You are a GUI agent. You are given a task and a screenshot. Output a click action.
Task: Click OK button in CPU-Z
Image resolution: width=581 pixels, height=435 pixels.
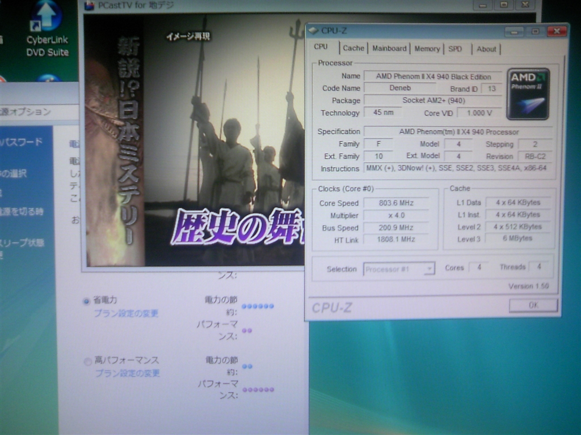click(533, 305)
